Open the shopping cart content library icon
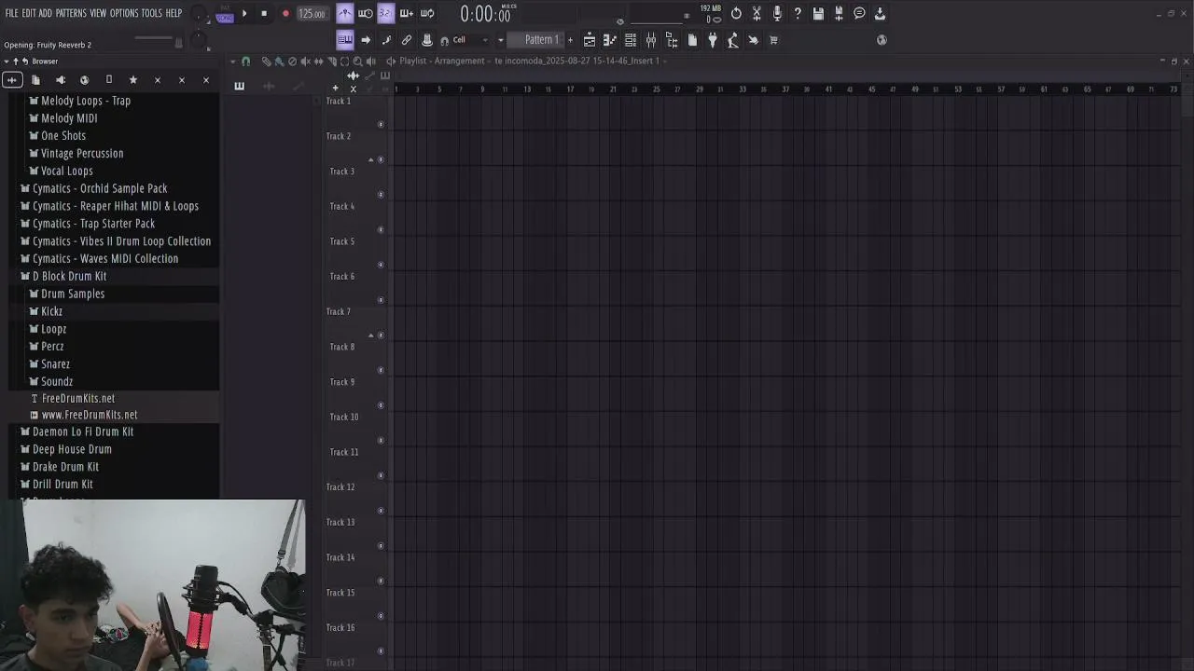 pyautogui.click(x=773, y=40)
